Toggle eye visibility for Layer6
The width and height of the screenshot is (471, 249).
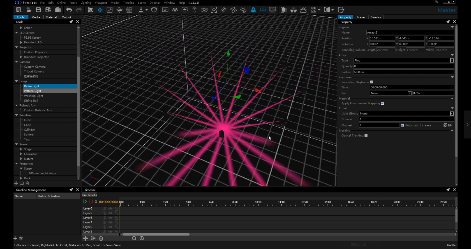[x=110, y=208]
